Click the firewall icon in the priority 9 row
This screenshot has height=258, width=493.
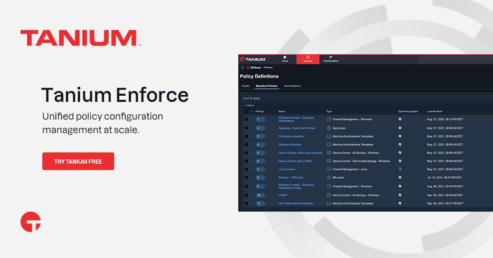(x=329, y=186)
